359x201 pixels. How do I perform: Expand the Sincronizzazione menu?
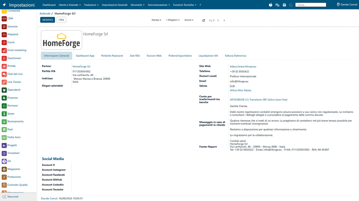159,5
